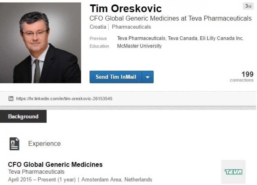Click the LinkedIn icon beside profile URL
Screen dimensions: 257x185
11,99
